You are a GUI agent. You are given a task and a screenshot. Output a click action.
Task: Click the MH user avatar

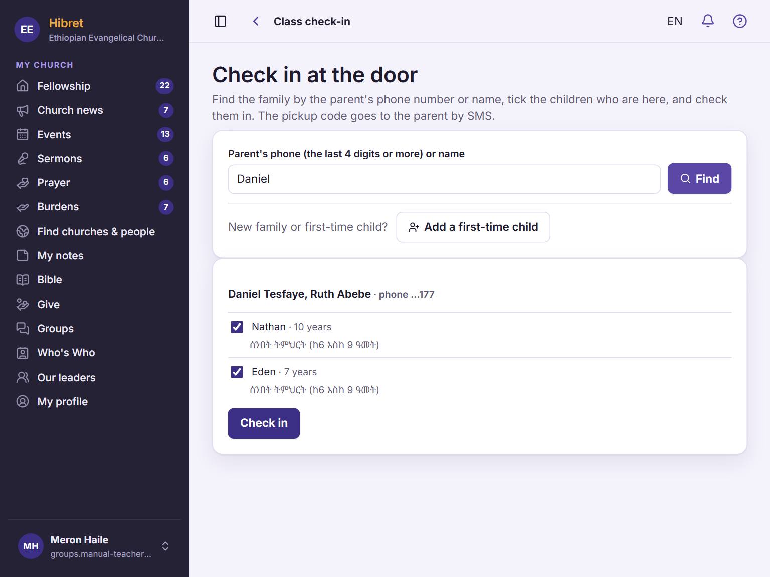pyautogui.click(x=31, y=546)
